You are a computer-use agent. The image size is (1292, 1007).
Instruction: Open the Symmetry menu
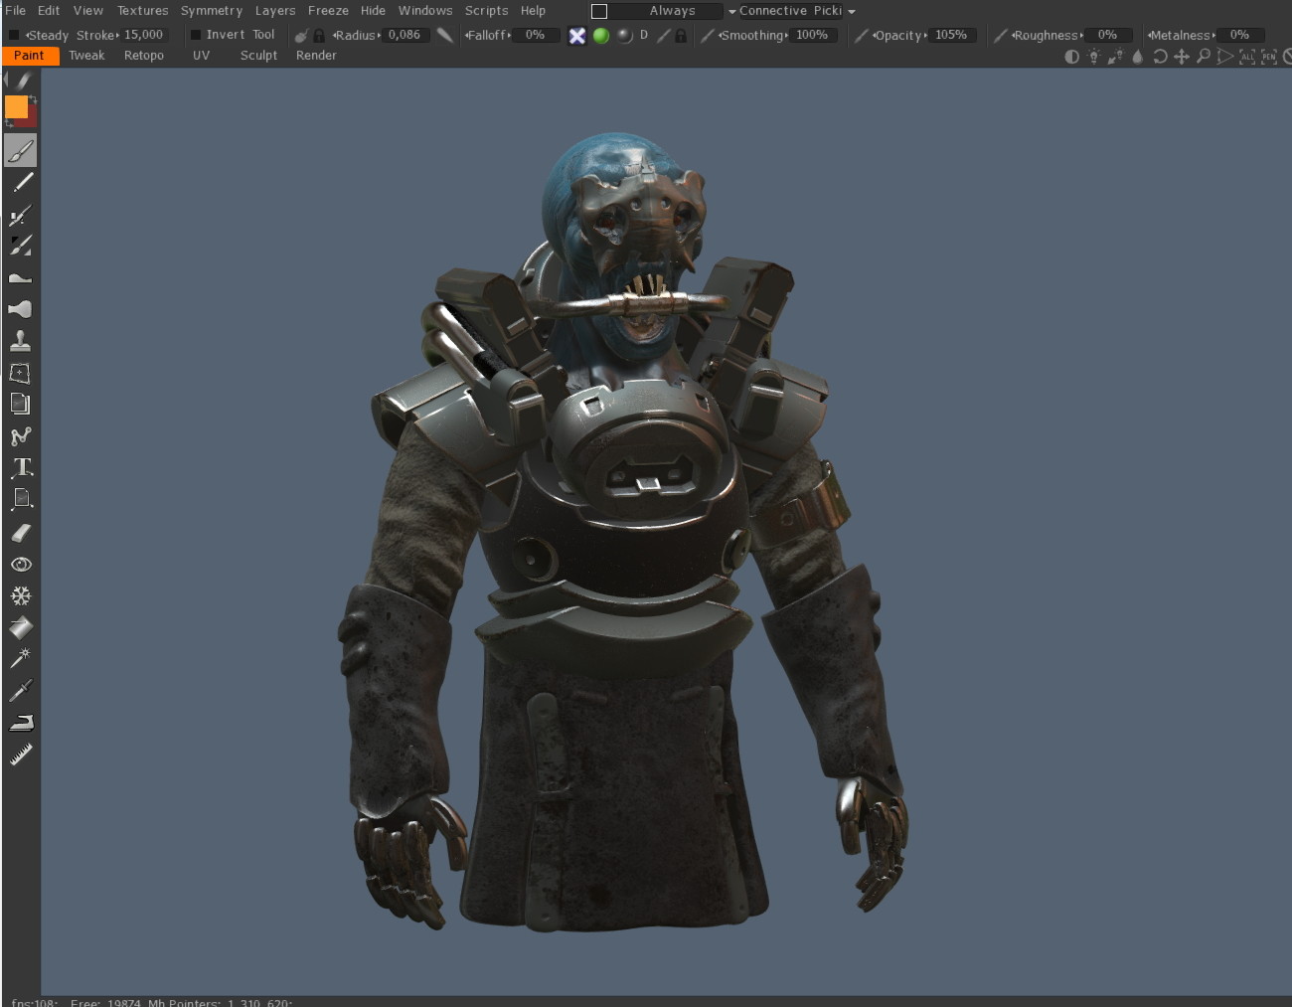click(x=212, y=11)
